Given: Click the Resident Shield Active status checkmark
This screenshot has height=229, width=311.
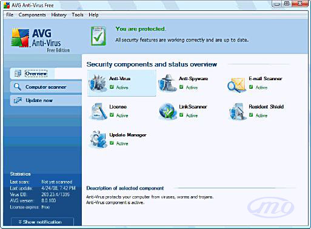Looking at the screenshot, I should tap(251, 115).
